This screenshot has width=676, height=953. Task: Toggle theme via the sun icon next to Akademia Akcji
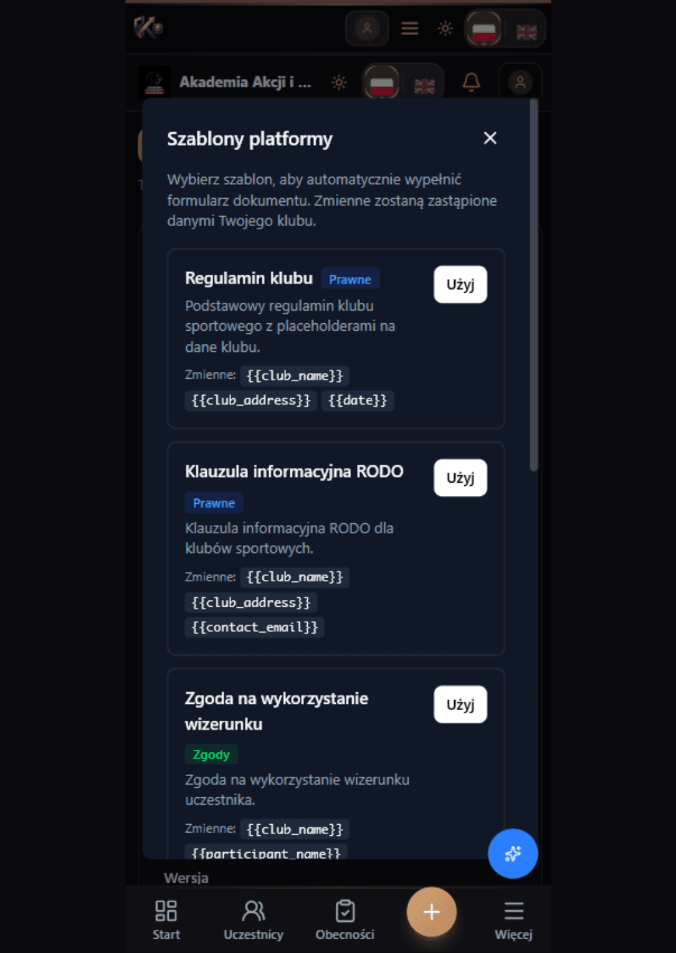point(338,82)
